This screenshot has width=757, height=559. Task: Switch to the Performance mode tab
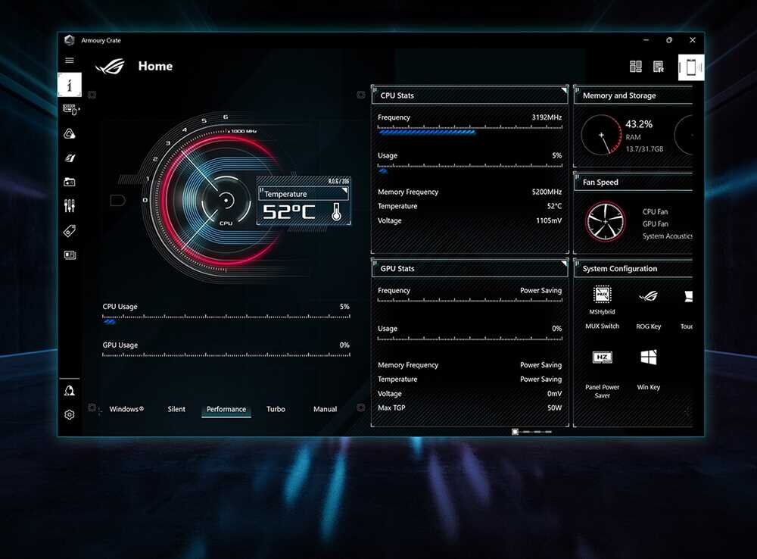coord(226,409)
